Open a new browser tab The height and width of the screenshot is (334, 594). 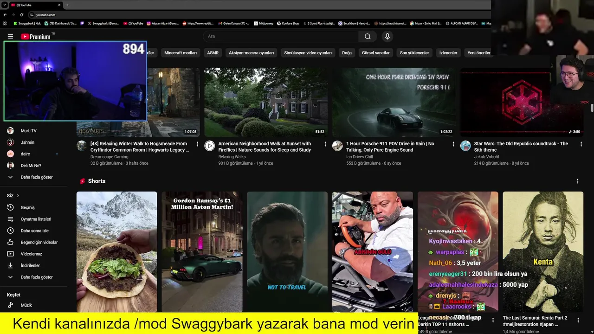[x=68, y=5]
